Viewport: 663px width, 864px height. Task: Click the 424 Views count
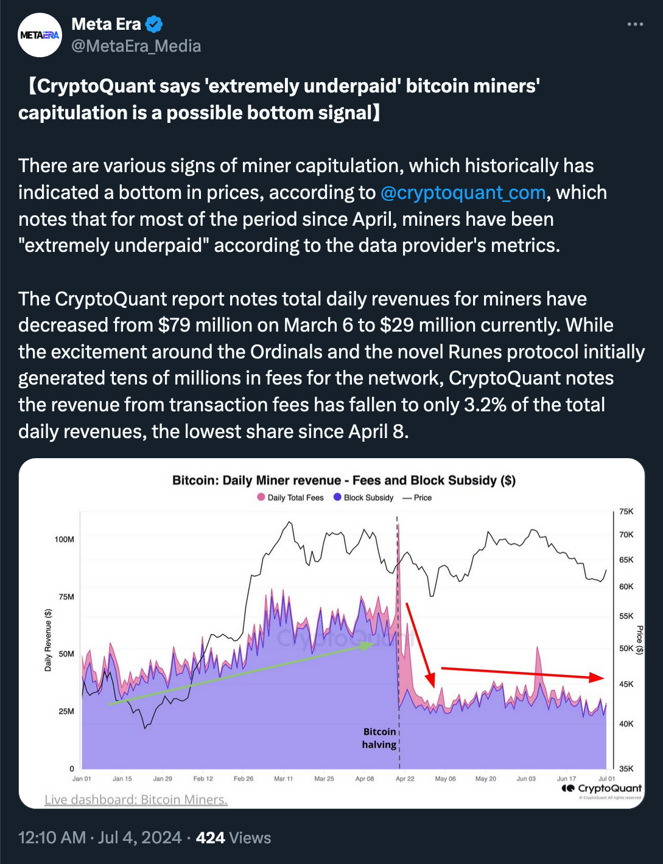tap(233, 838)
